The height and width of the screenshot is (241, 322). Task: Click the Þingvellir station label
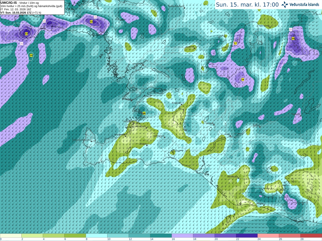coord(177,103)
